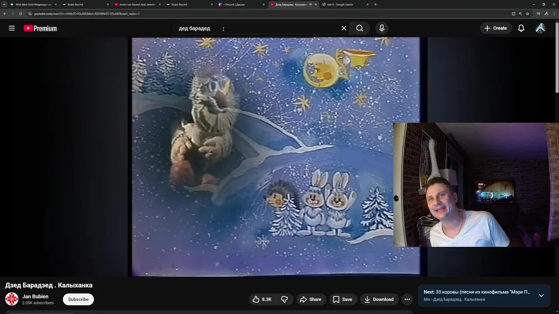Go to YouTube Premium home logo

(x=40, y=28)
